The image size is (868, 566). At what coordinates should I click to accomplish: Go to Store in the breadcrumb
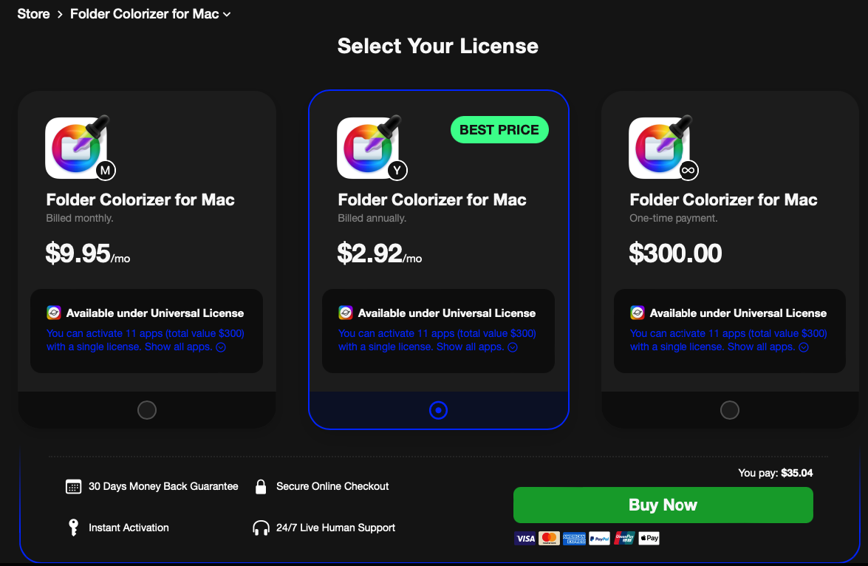(33, 14)
